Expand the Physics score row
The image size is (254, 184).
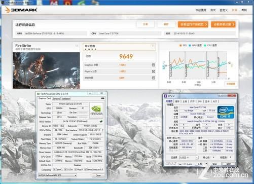(154, 71)
